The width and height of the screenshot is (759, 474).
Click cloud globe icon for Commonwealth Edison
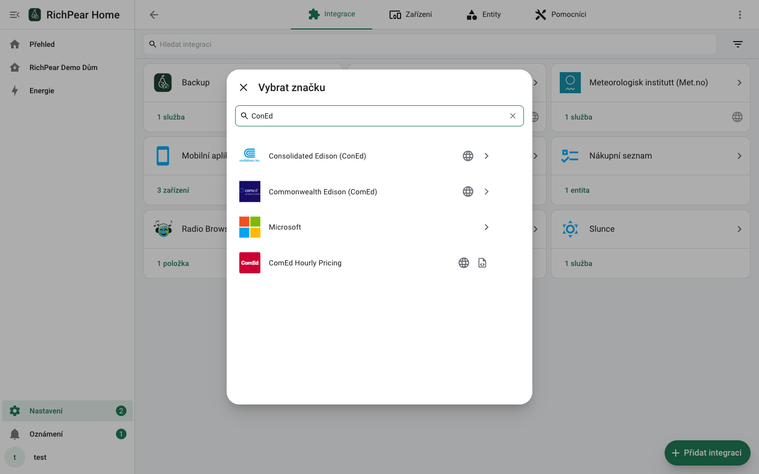pos(468,192)
